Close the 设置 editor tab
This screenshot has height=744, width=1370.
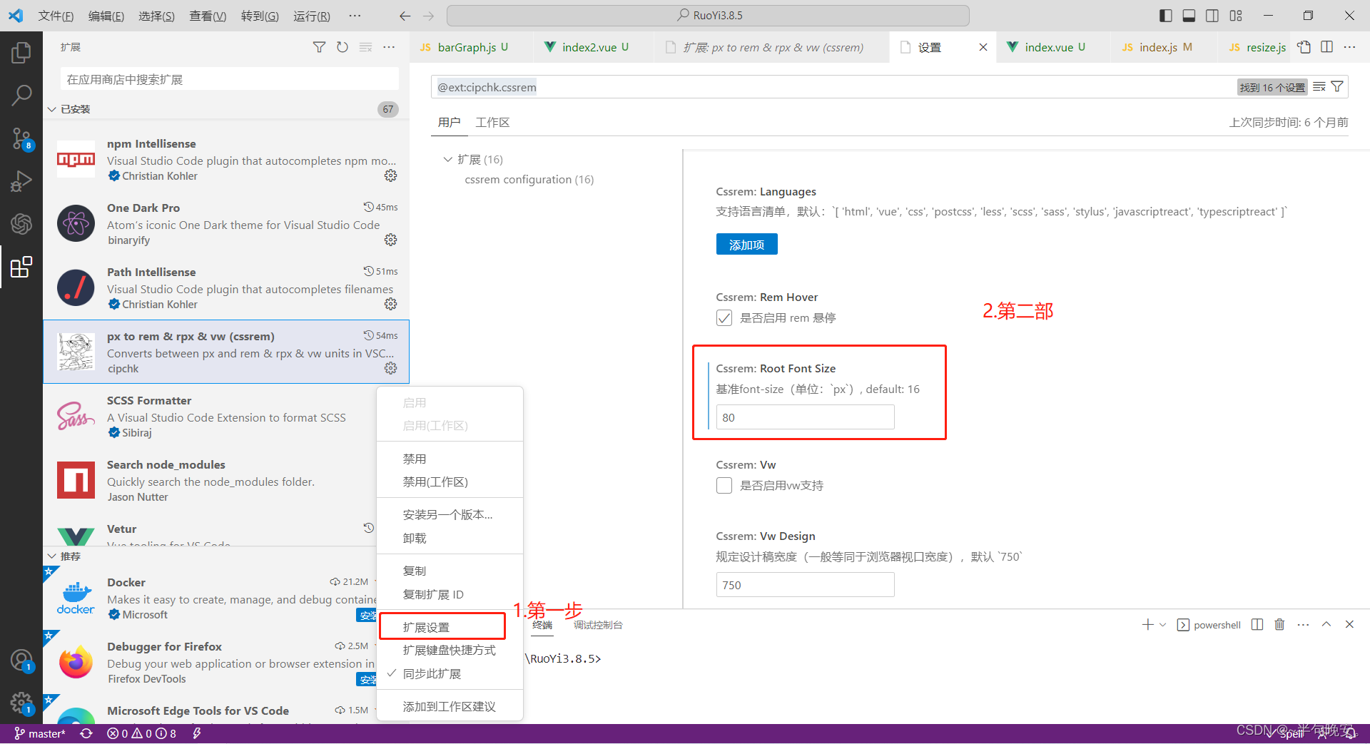pyautogui.click(x=983, y=47)
